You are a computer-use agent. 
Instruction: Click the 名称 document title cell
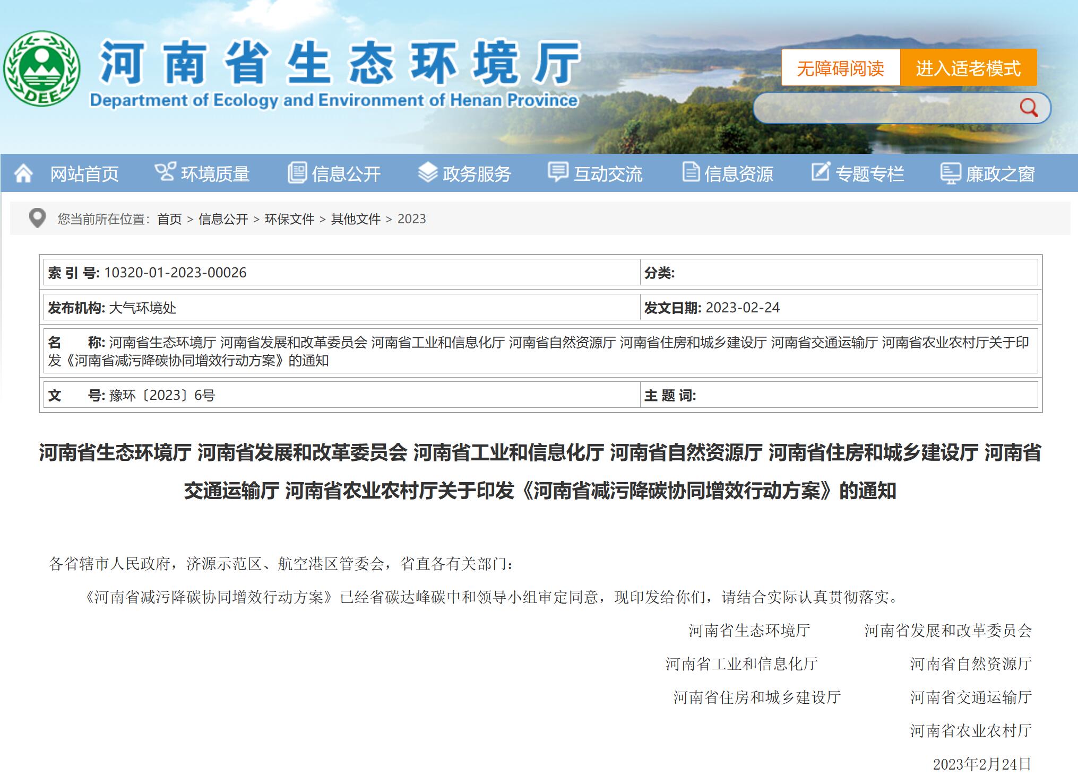point(540,351)
